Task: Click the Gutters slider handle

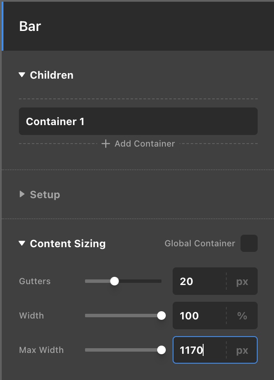Action: (115, 281)
